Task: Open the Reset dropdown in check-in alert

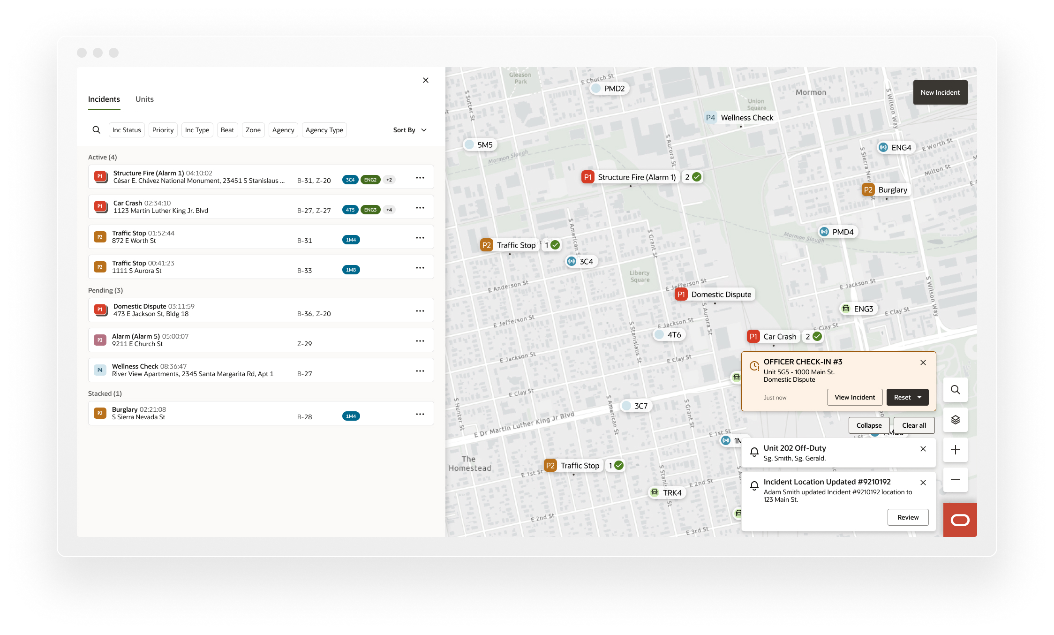Action: pyautogui.click(x=908, y=397)
